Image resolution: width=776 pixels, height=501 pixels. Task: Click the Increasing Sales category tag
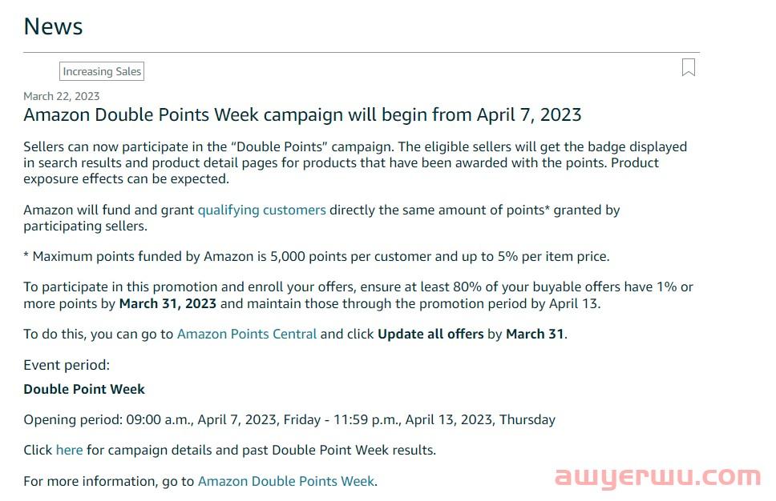pyautogui.click(x=102, y=71)
